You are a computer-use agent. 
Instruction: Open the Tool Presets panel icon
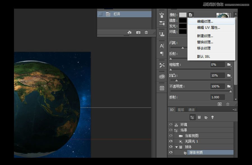point(162,65)
